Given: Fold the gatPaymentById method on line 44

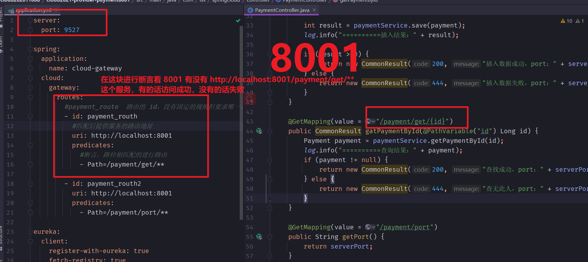Looking at the screenshot, I should (x=270, y=131).
